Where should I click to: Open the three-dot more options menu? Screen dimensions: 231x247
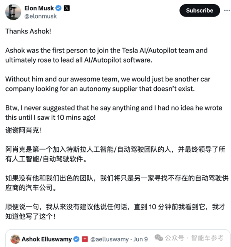(225, 10)
